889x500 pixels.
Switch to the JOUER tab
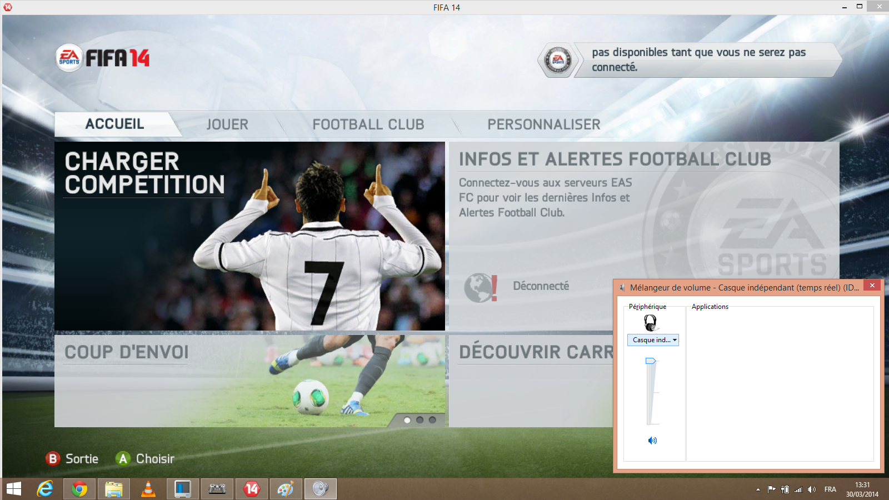pyautogui.click(x=227, y=124)
